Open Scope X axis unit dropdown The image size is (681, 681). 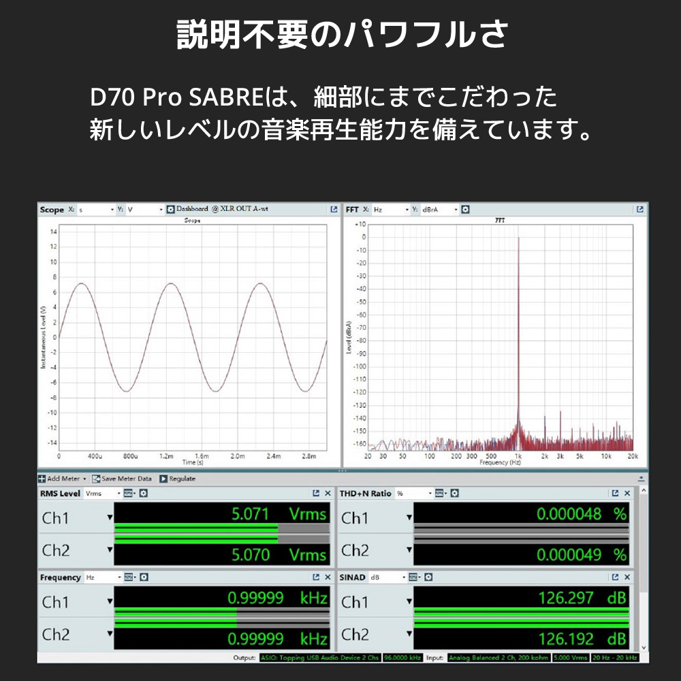pos(97,209)
